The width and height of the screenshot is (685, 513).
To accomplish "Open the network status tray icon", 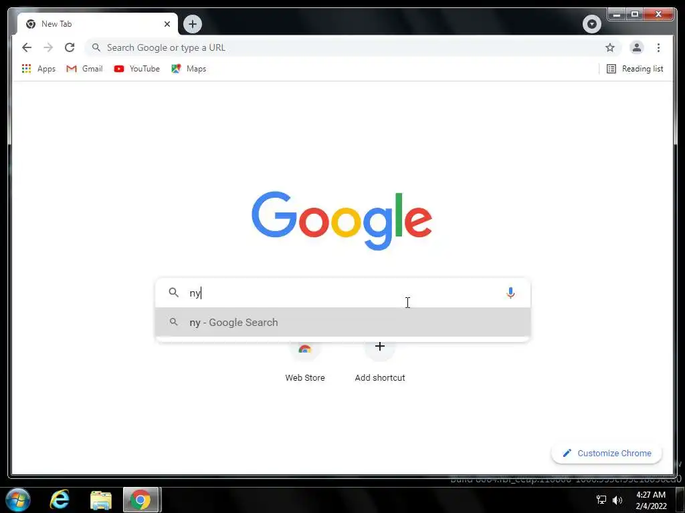I will [601, 500].
